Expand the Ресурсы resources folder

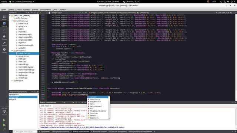pyautogui.click(x=12, y=81)
